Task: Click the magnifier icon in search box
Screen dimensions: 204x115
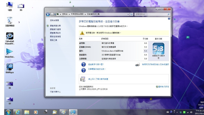Action: pos(169,14)
